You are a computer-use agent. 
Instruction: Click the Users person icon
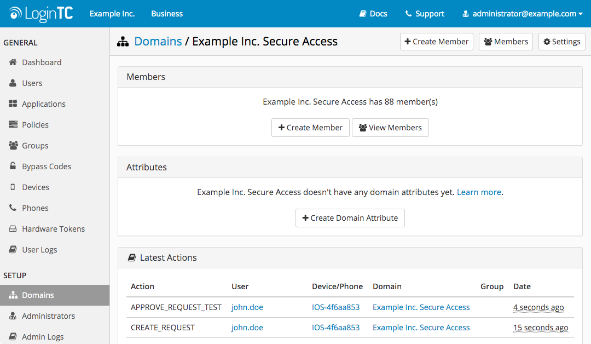[13, 83]
